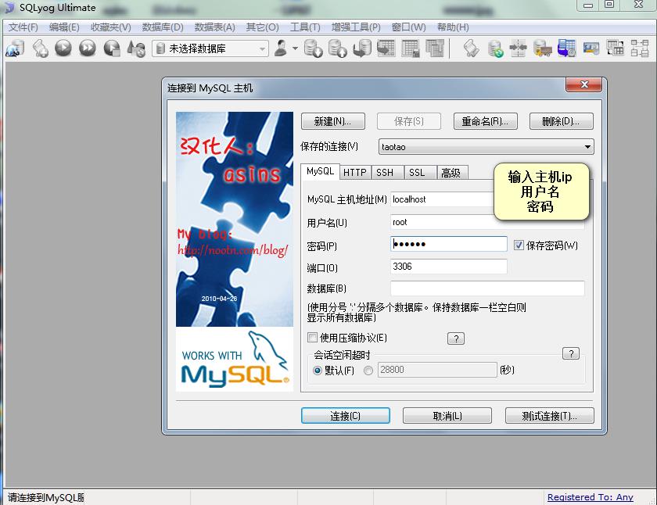Open the 文件(F) menu
This screenshot has width=657, height=505.
point(23,27)
